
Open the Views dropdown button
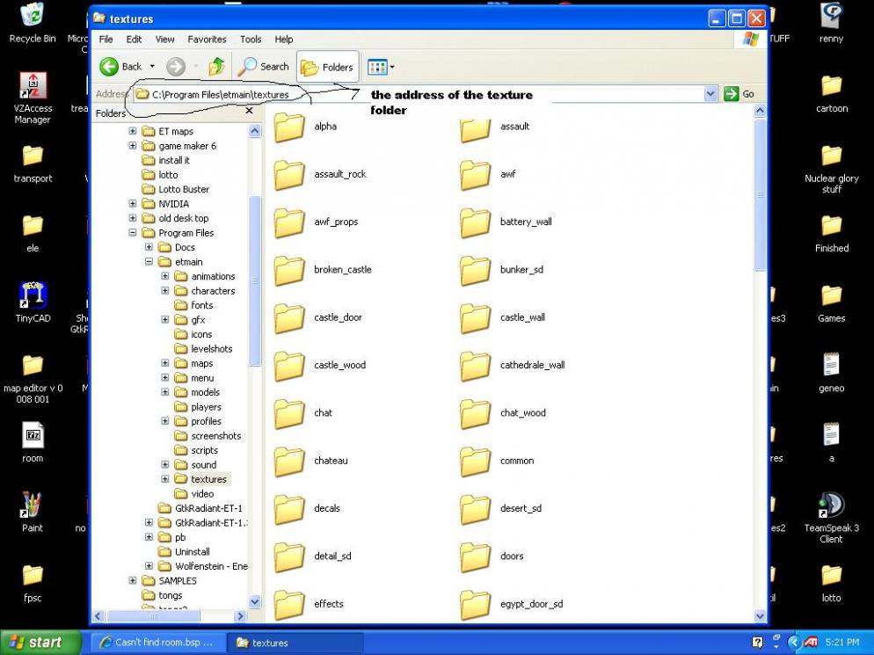381,67
